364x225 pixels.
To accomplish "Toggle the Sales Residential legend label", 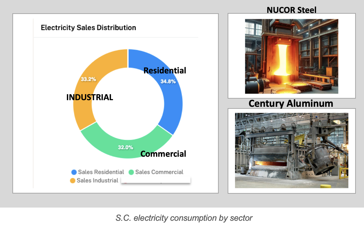I will 101,172.
